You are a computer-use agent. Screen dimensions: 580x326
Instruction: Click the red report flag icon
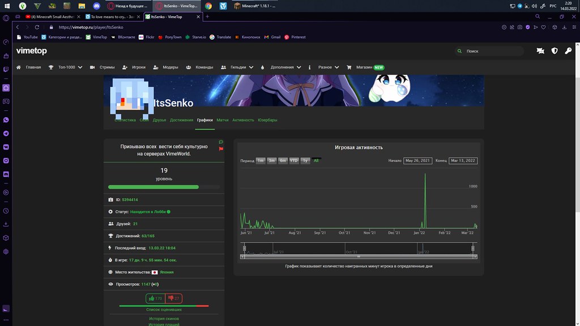(221, 148)
